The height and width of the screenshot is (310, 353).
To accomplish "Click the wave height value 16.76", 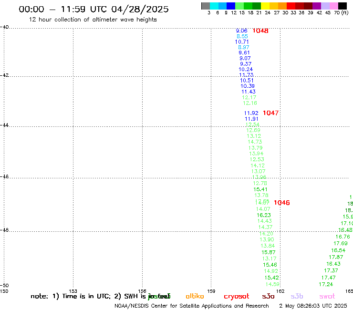I will pyautogui.click(x=343, y=237).
